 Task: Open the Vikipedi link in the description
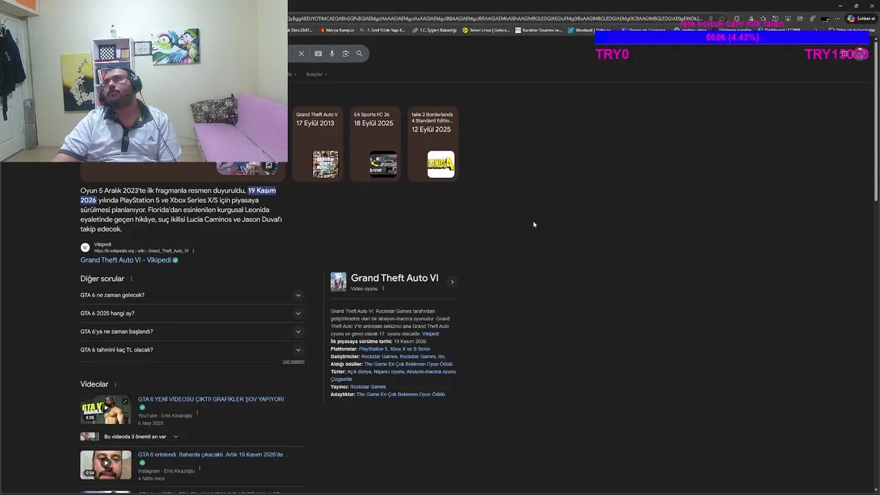[x=430, y=334]
